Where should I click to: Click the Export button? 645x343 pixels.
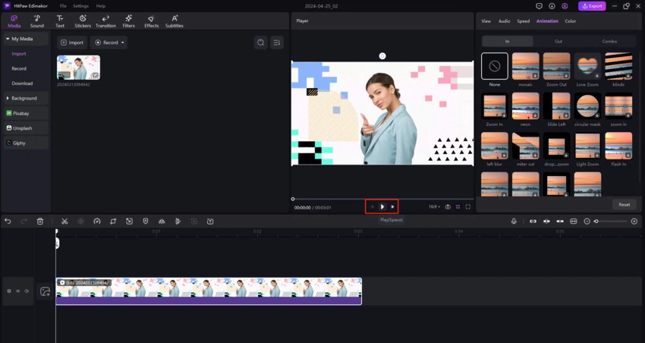click(593, 6)
